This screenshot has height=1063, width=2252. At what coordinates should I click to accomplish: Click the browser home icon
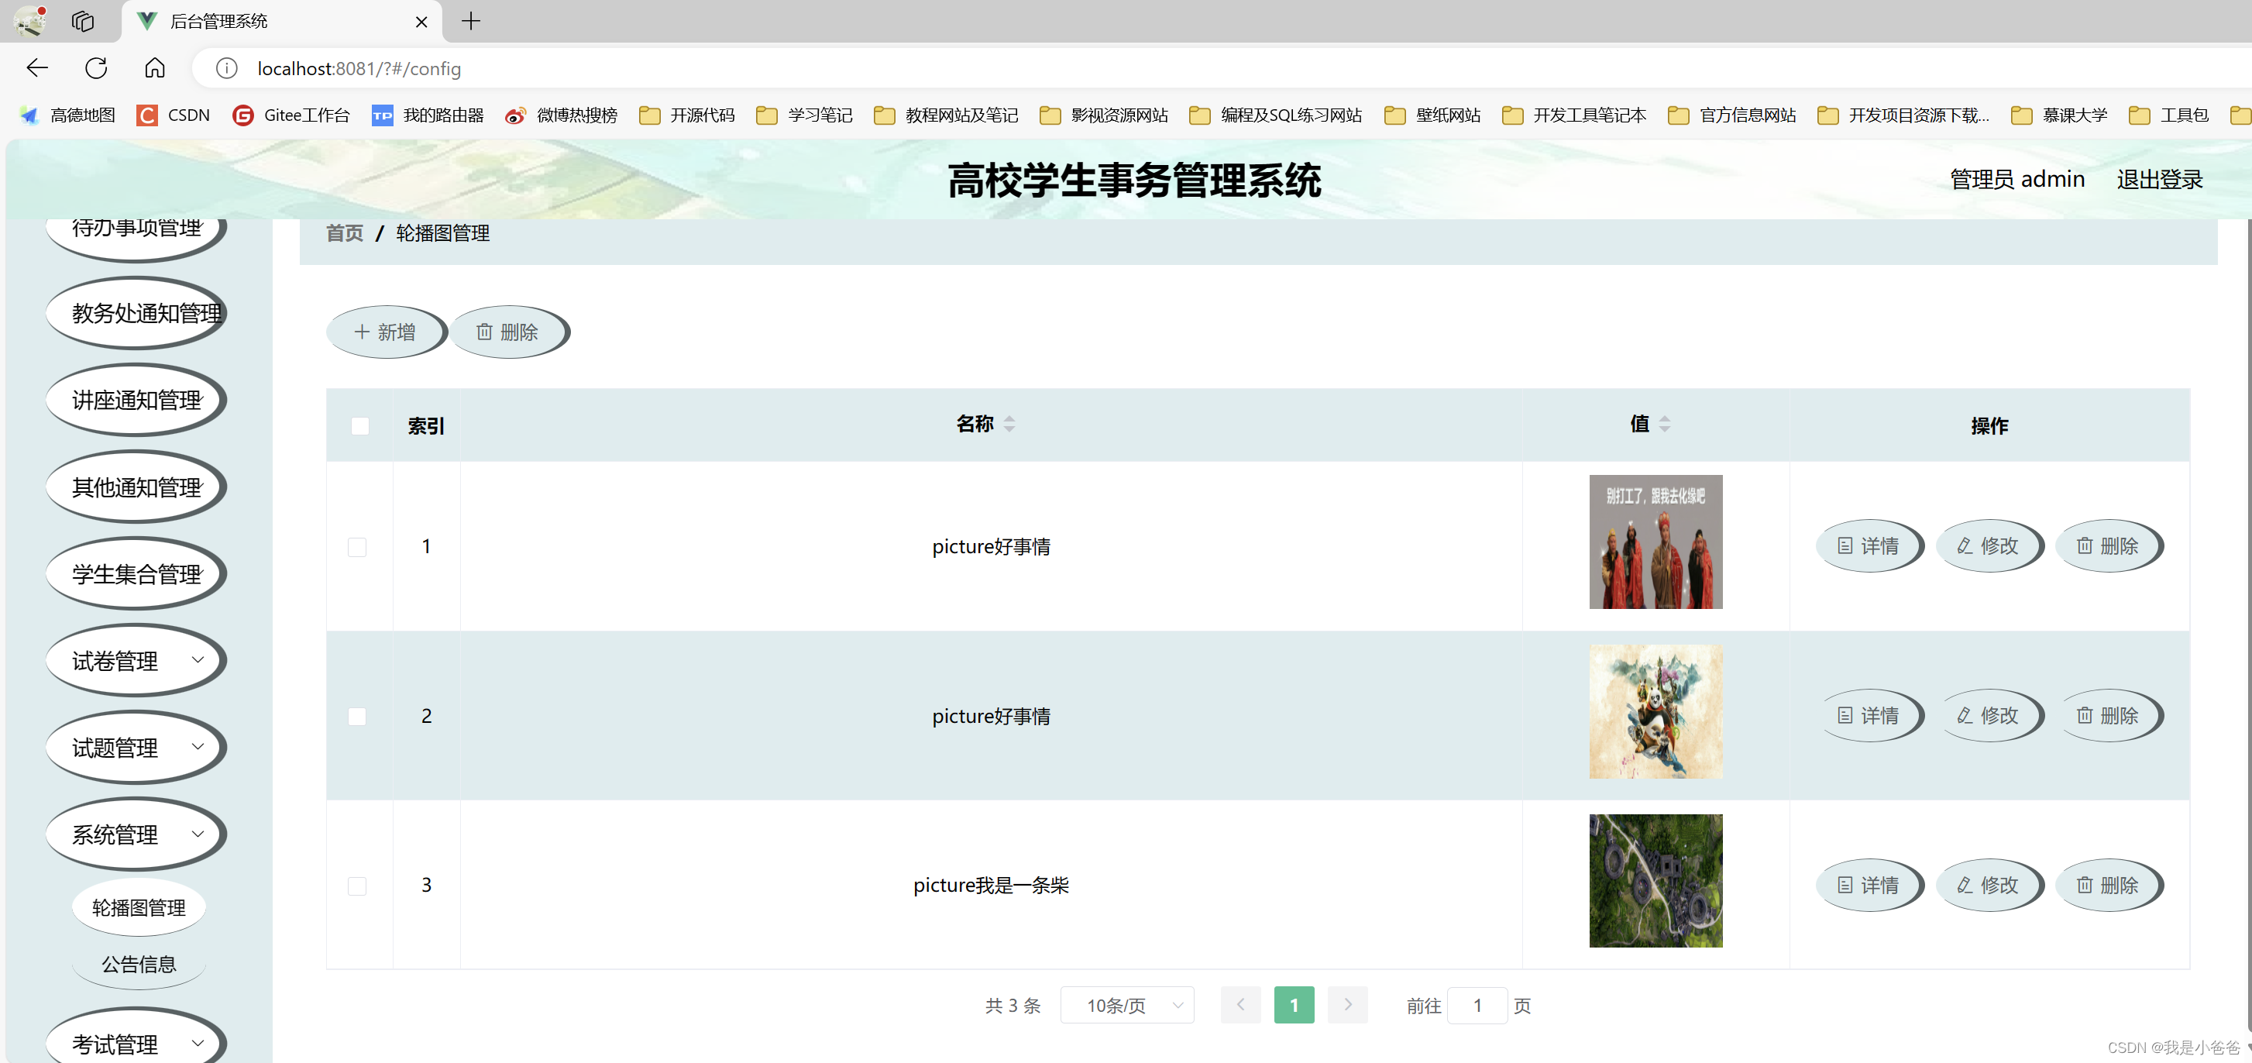(x=155, y=68)
